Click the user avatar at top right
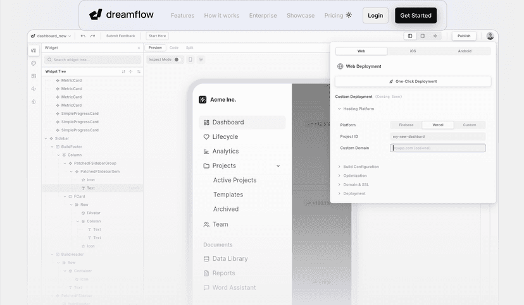 (x=490, y=36)
